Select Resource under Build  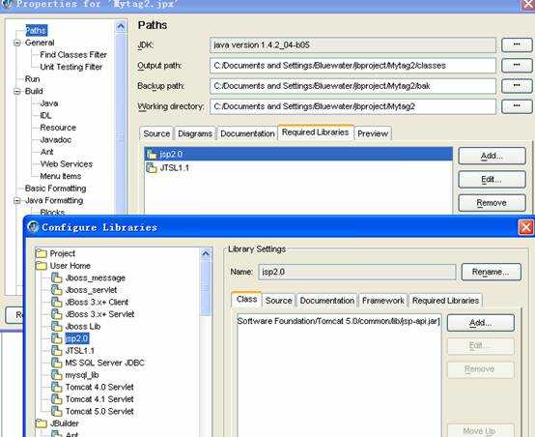click(x=58, y=128)
